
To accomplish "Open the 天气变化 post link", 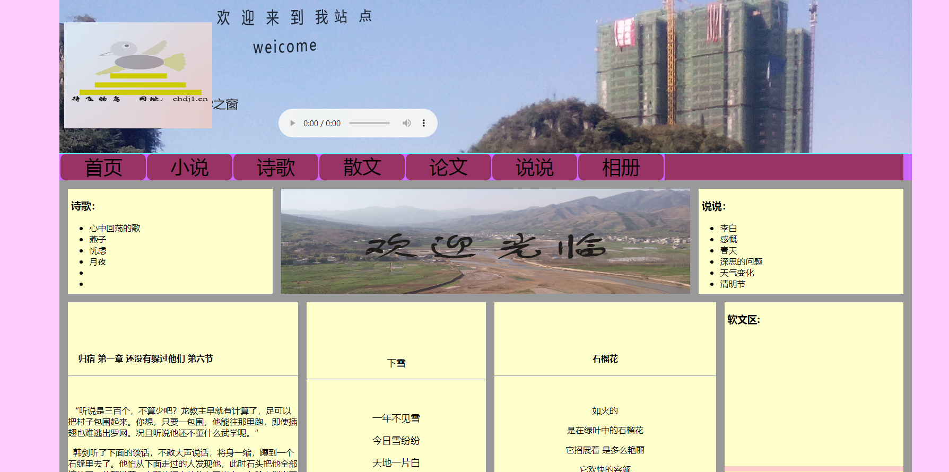I will click(737, 273).
